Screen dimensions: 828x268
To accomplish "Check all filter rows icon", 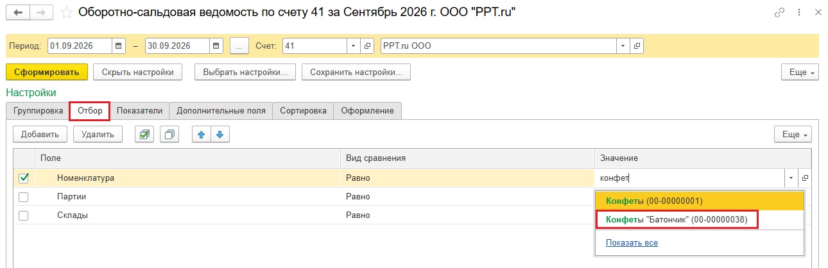I will click(144, 134).
